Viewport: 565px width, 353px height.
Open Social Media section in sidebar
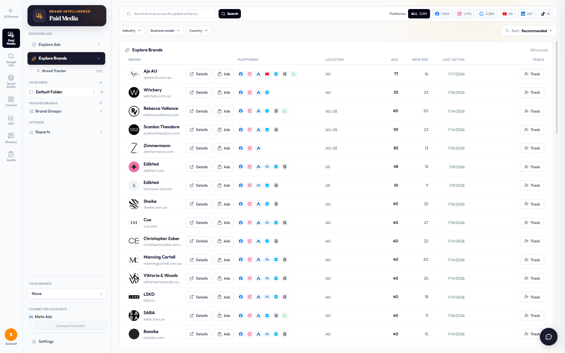tap(11, 81)
